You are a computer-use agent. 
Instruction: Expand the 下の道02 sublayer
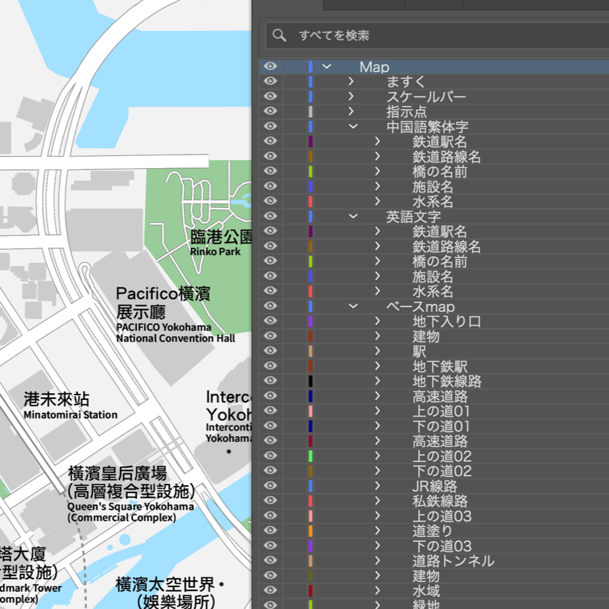point(377,471)
